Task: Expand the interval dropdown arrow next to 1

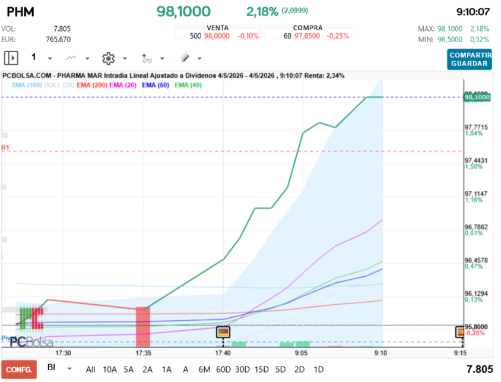Action: point(50,58)
